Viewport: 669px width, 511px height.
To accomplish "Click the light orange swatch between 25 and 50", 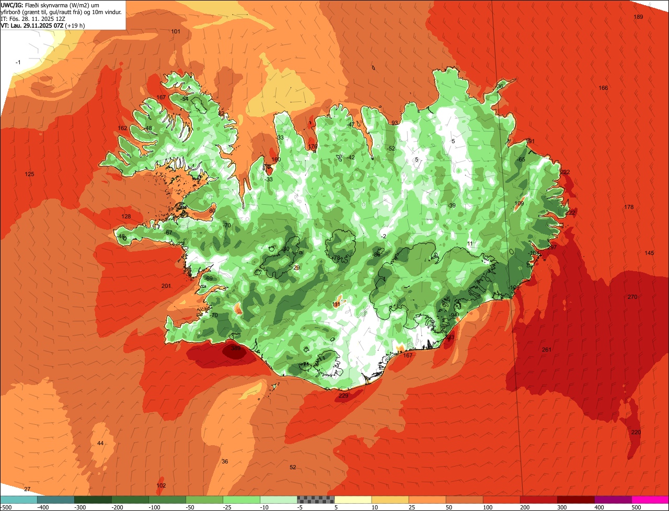I will (x=428, y=500).
